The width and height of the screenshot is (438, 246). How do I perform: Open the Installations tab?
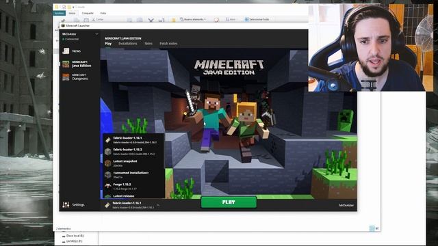(128, 44)
